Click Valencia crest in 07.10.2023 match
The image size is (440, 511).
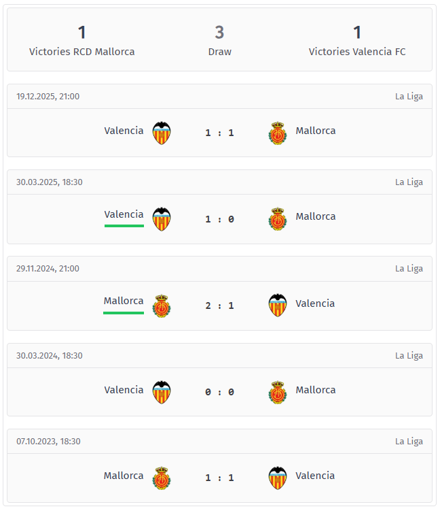[x=277, y=478]
